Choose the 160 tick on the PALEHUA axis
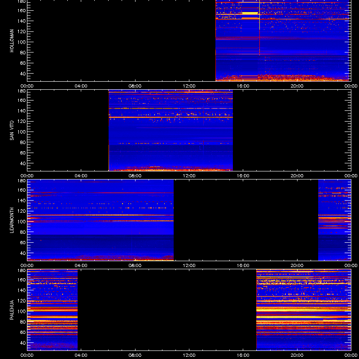The height and width of the screenshot is (359, 359). (x=22, y=280)
